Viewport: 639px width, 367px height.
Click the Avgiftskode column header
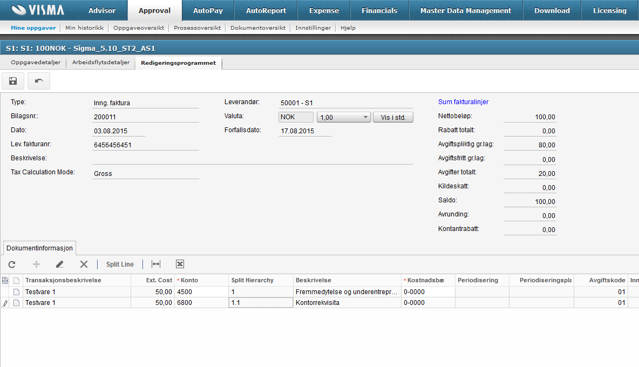pos(601,280)
